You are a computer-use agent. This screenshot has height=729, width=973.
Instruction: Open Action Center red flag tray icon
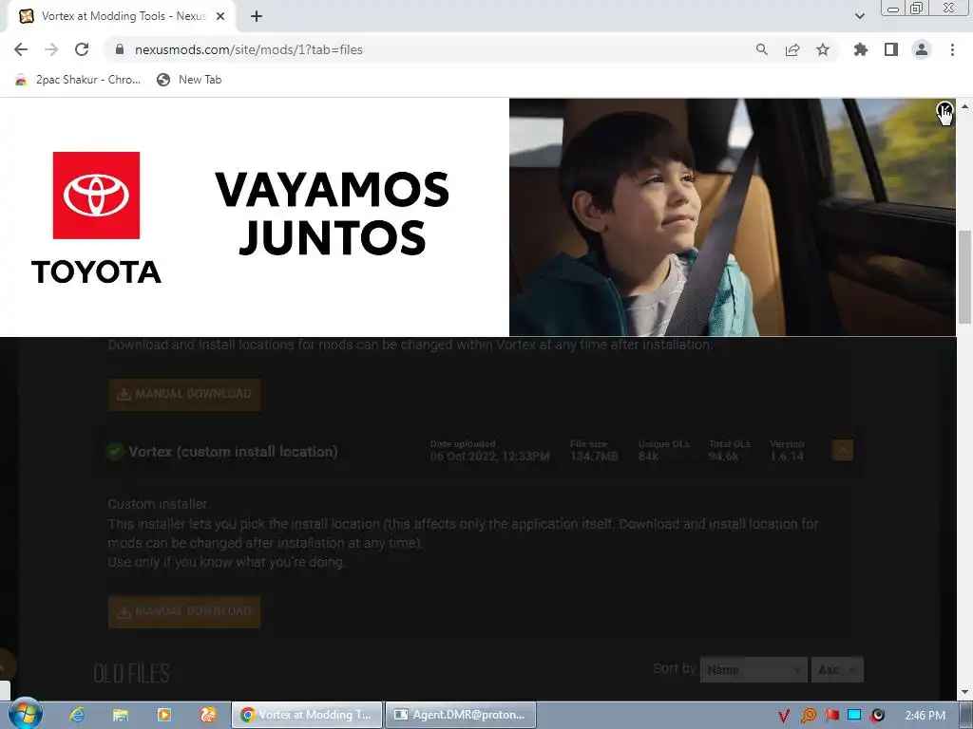831,716
